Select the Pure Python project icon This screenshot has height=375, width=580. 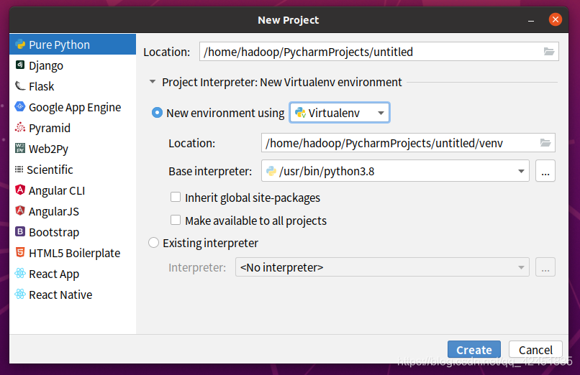click(x=20, y=45)
